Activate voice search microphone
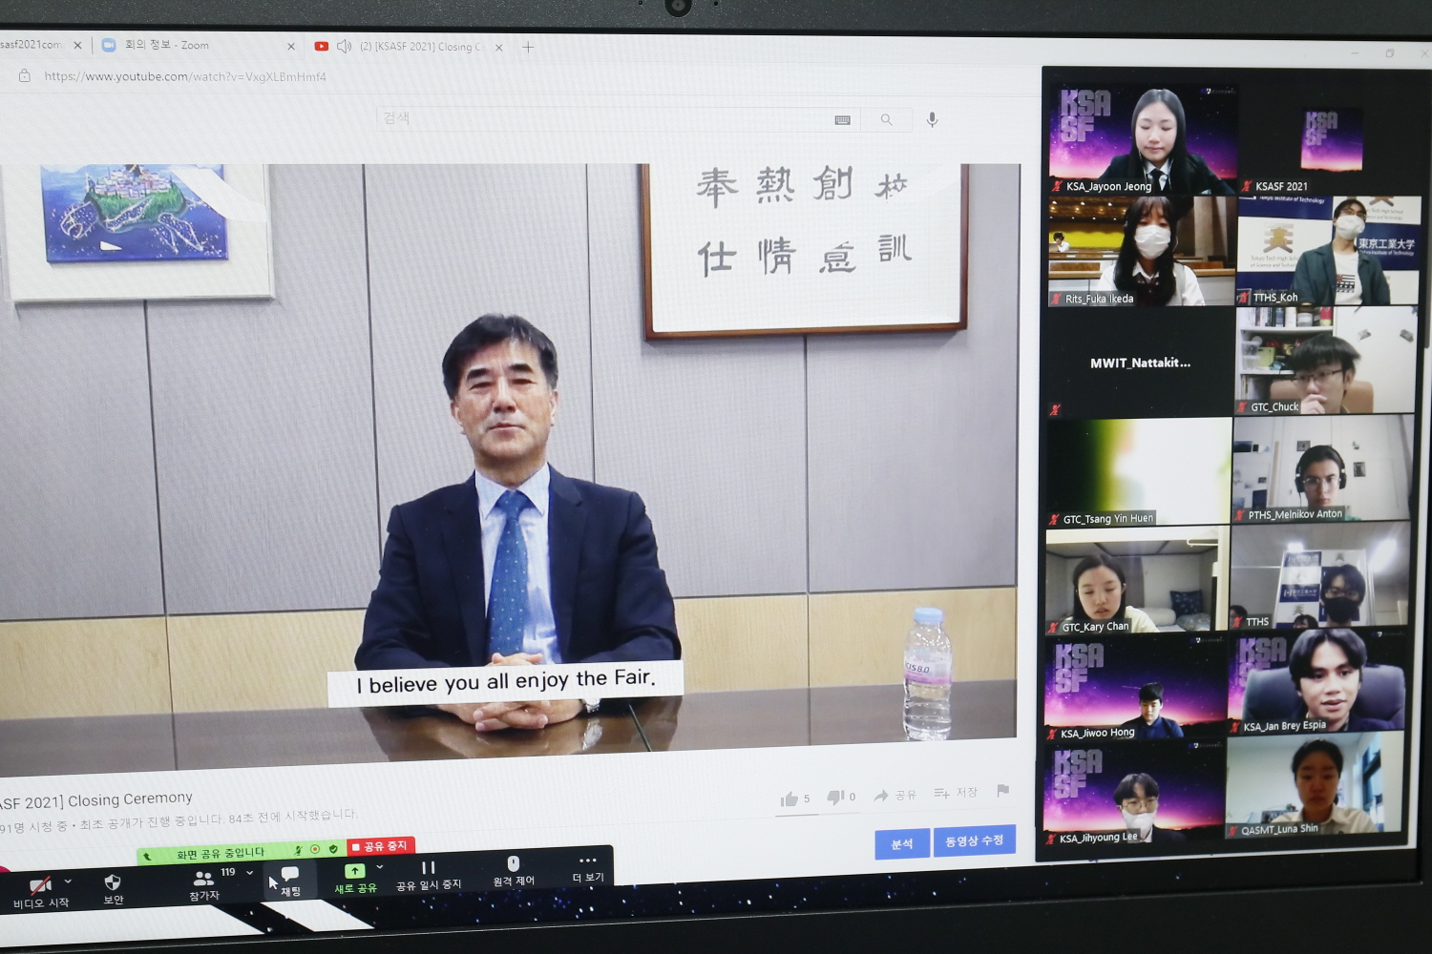 coord(932,119)
